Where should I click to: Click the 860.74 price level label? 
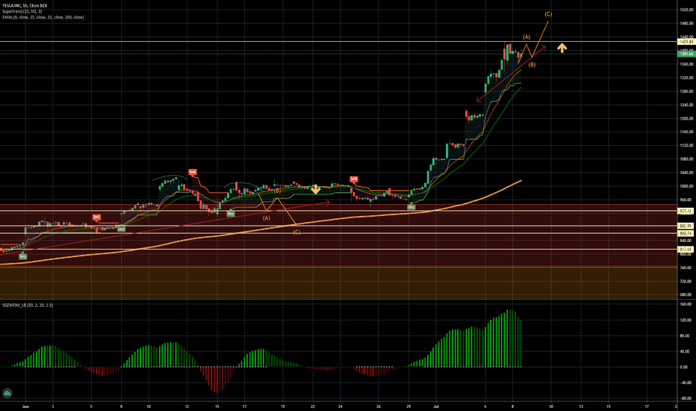(687, 233)
